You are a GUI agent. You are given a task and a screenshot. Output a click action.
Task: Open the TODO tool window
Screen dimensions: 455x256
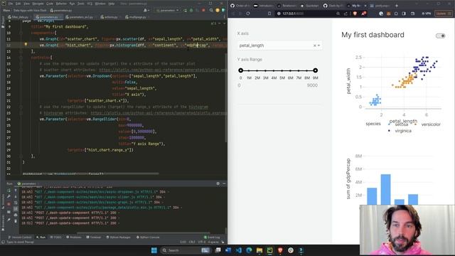click(x=55, y=238)
